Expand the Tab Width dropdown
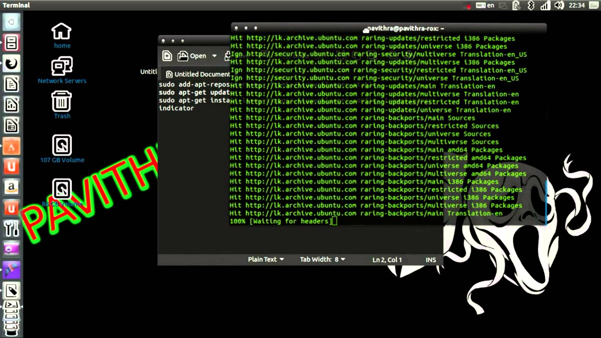This screenshot has height=338, width=601. pos(322,259)
